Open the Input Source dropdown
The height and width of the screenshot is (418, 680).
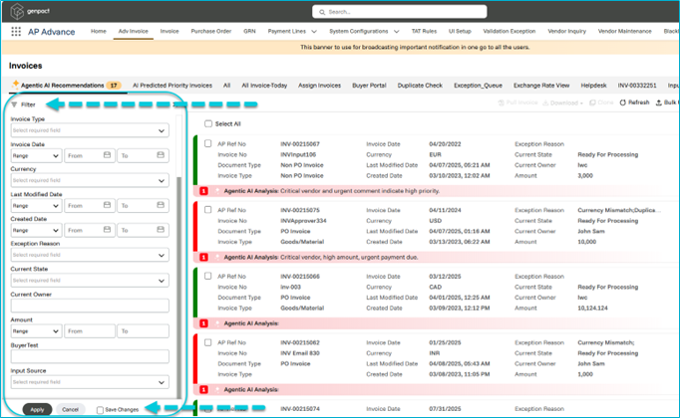[89, 382]
